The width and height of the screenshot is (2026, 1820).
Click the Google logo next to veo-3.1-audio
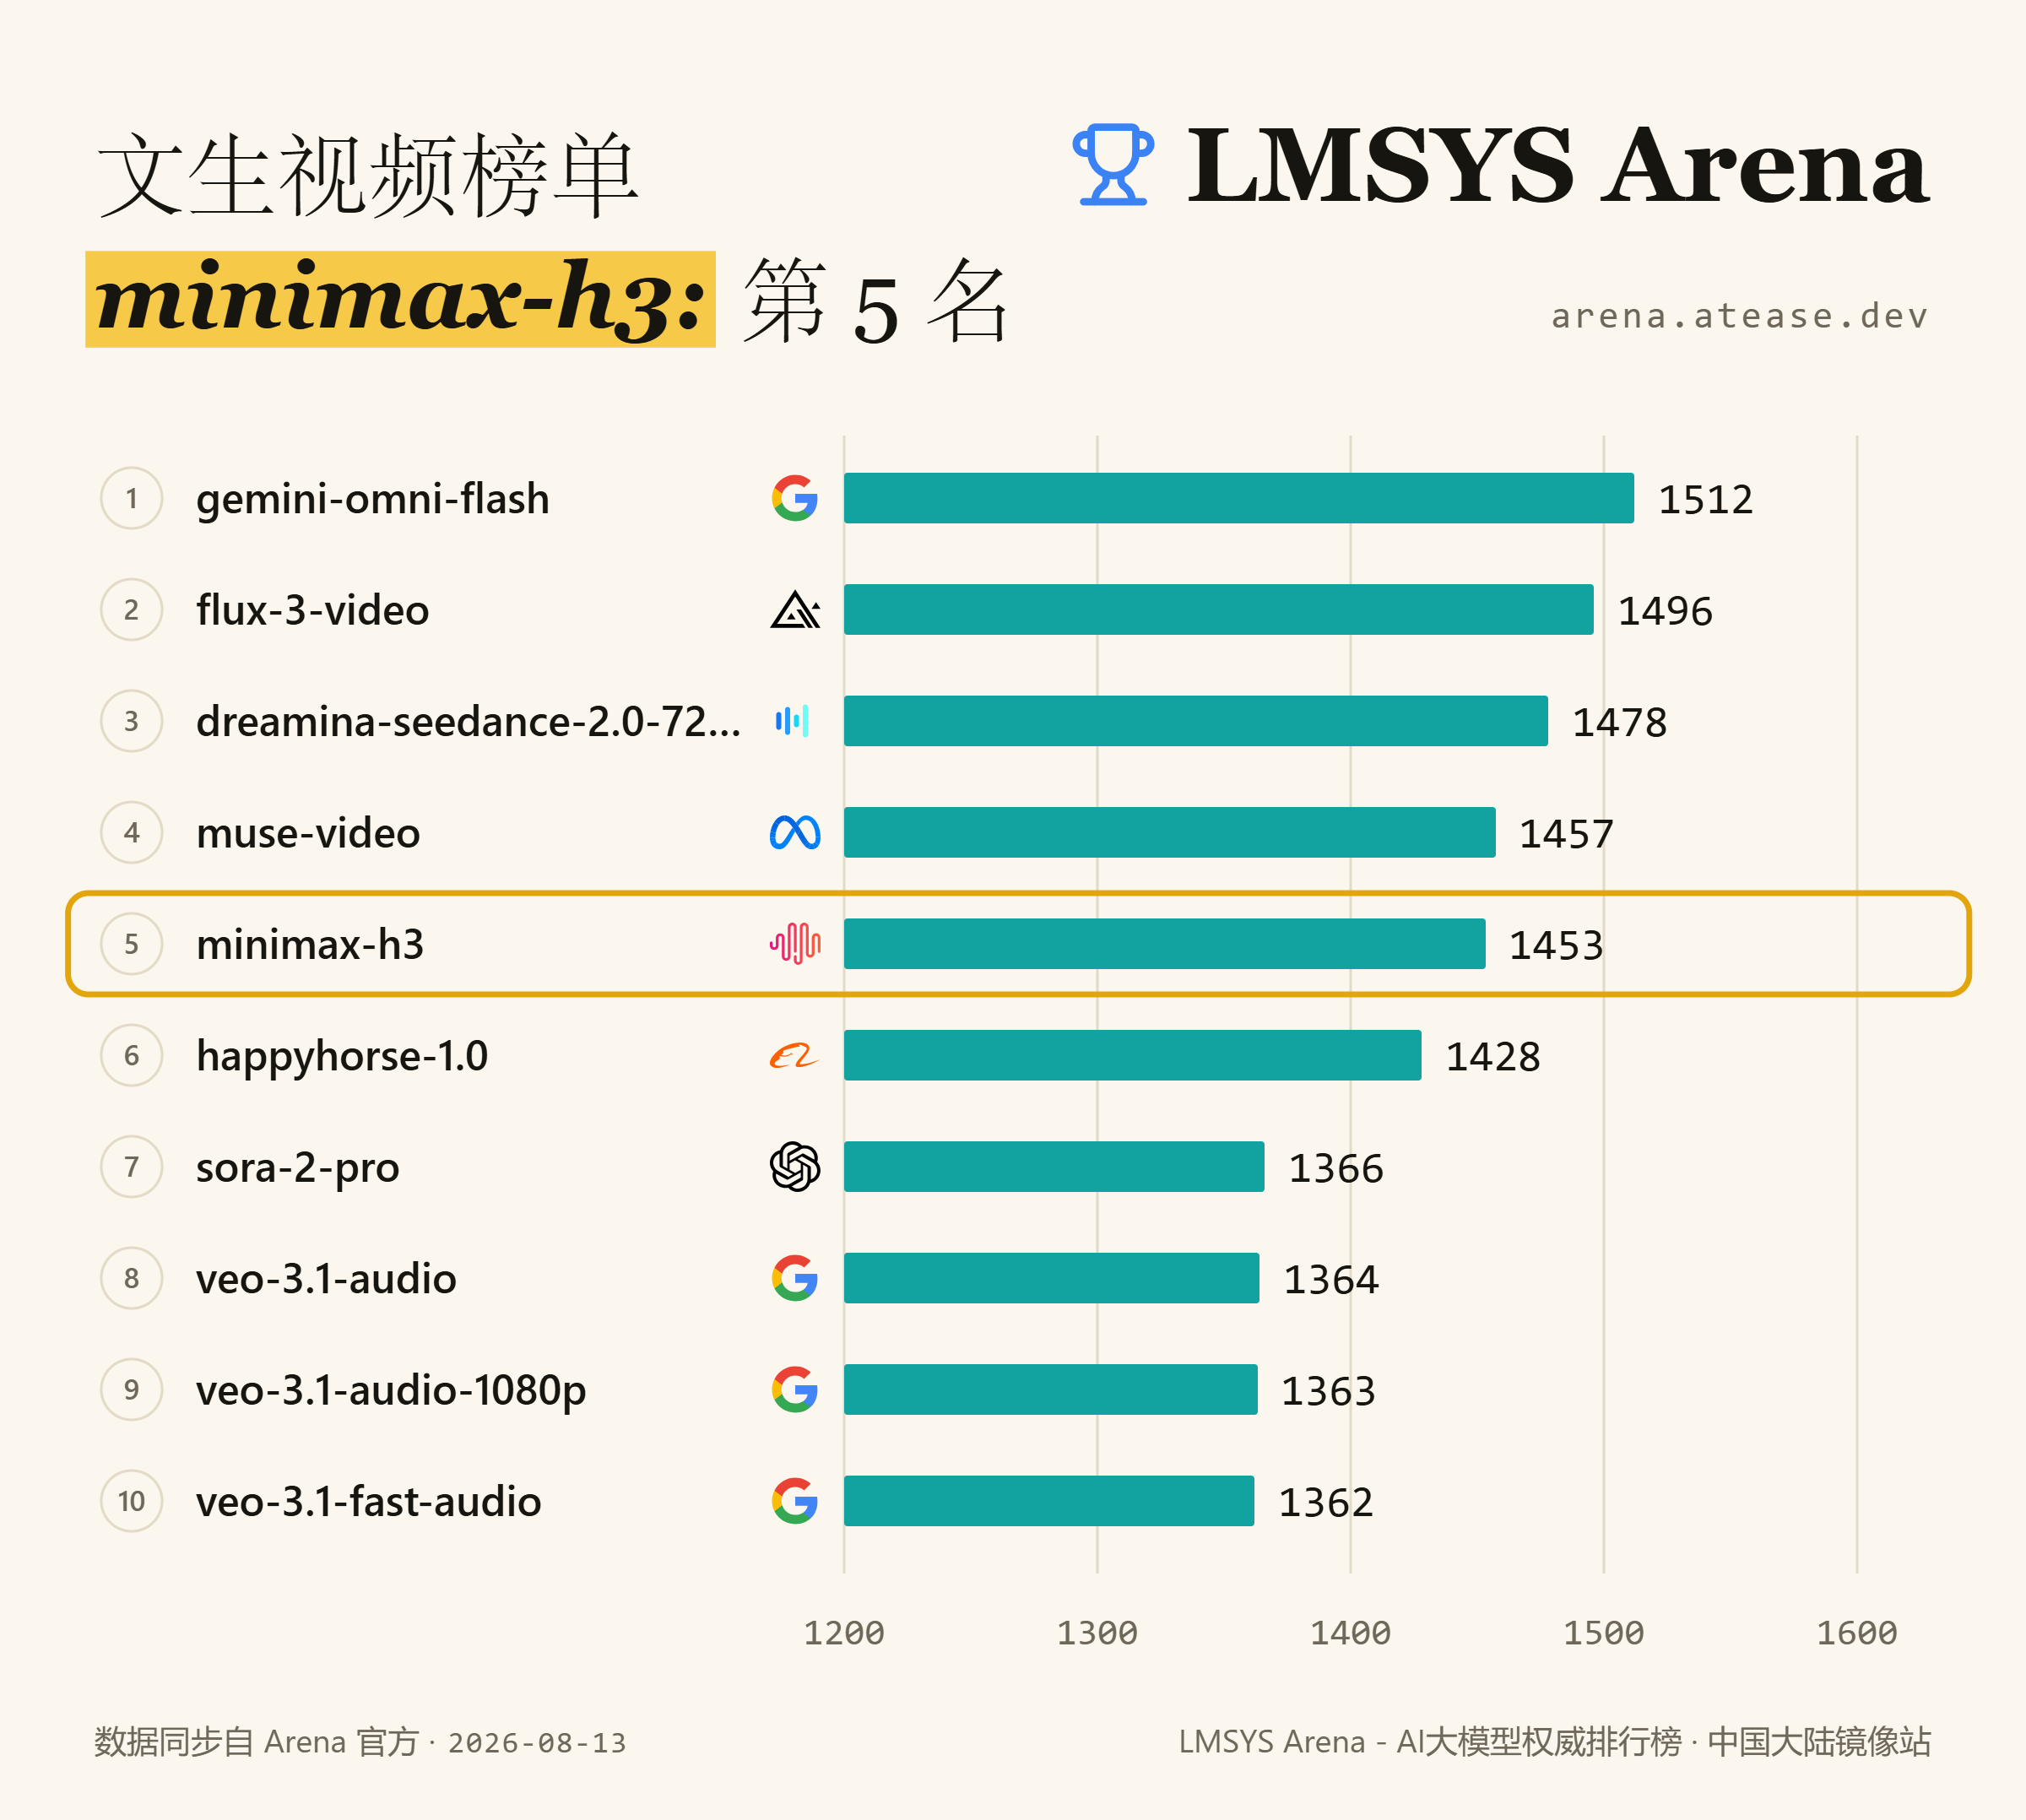point(795,1278)
